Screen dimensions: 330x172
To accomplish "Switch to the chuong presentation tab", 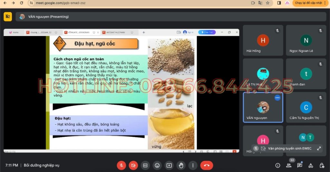I will coord(41,32).
